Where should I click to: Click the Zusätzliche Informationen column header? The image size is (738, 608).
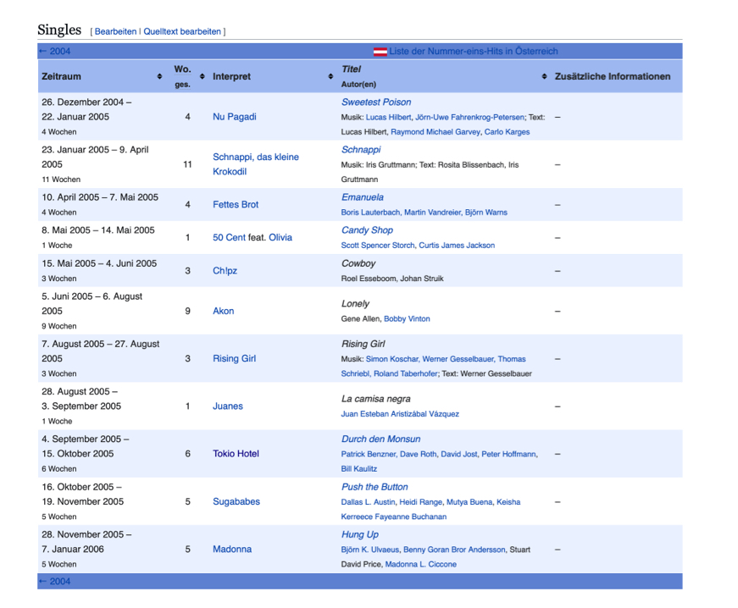click(x=612, y=77)
